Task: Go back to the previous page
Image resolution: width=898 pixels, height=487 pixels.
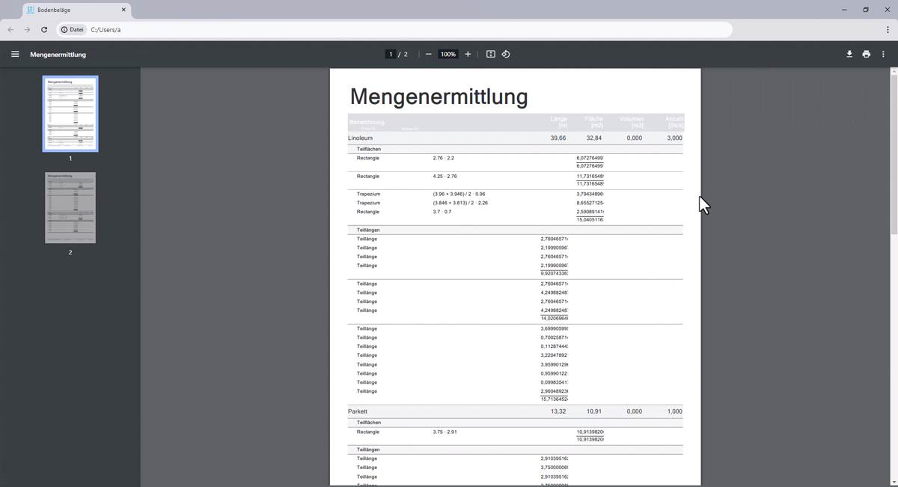Action: pyautogui.click(x=10, y=30)
